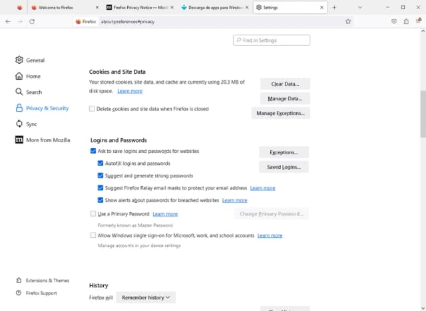Viewport: 426px width, 311px height.
Task: Open the General settings category
Action: [30, 60]
